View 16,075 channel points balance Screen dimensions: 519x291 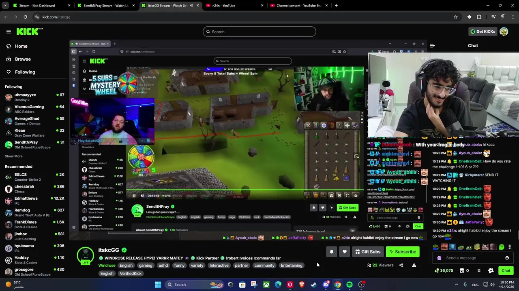[x=444, y=270]
